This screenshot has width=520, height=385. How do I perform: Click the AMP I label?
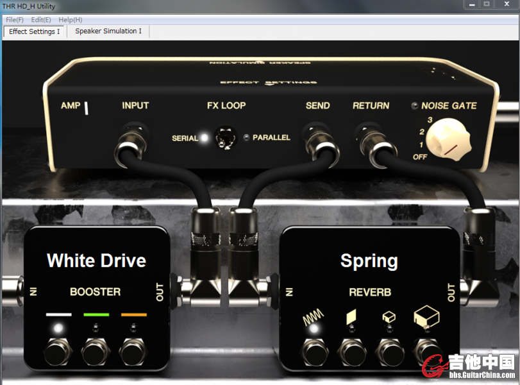[x=74, y=107]
